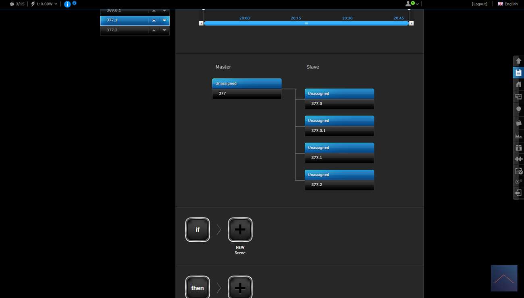Click the save disk icon in sidebar

point(518,73)
